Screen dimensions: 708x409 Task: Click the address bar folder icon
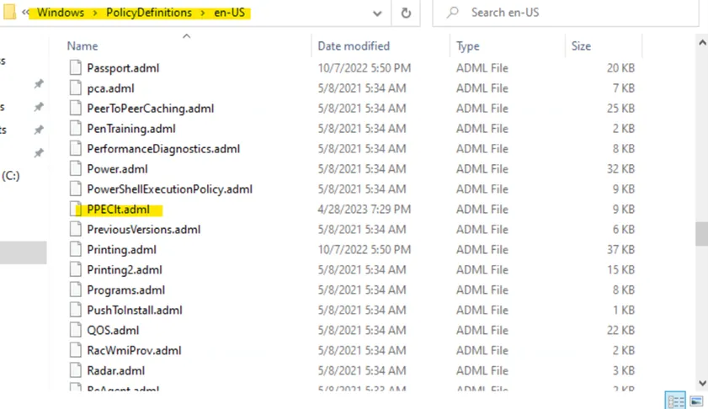coord(9,12)
